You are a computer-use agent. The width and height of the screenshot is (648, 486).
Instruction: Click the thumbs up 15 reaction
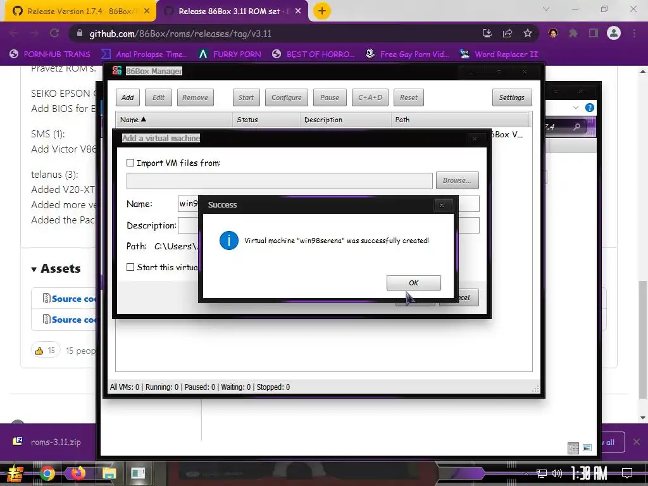(x=46, y=351)
